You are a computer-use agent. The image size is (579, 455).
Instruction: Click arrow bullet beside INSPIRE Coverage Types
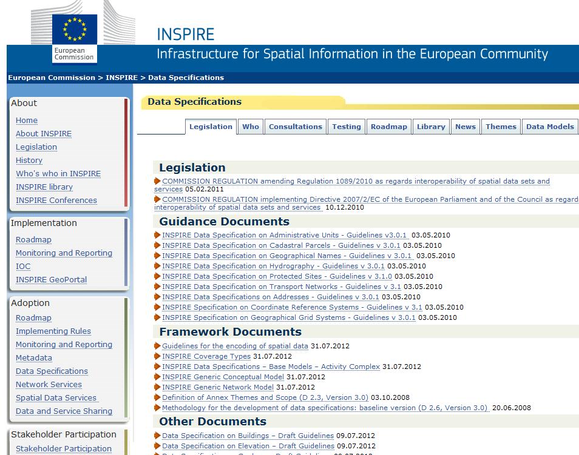coord(157,356)
